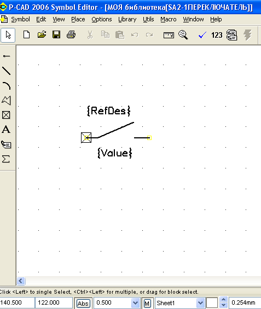The height and width of the screenshot is (309, 261).
Task: Click the line width field 0.254mm
Action: tap(245, 302)
